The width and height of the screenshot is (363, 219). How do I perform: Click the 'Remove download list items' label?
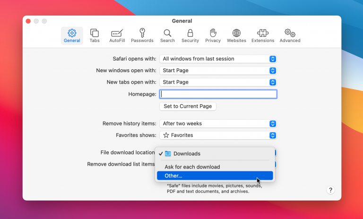pyautogui.click(x=121, y=164)
